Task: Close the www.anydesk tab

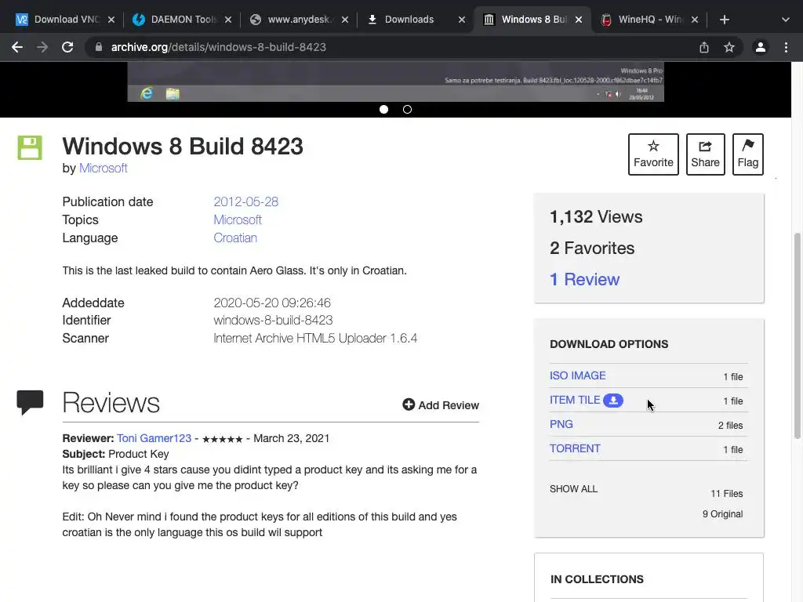Action: (345, 20)
